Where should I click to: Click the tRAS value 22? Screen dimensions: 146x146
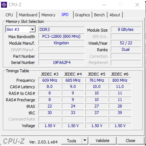(50, 106)
